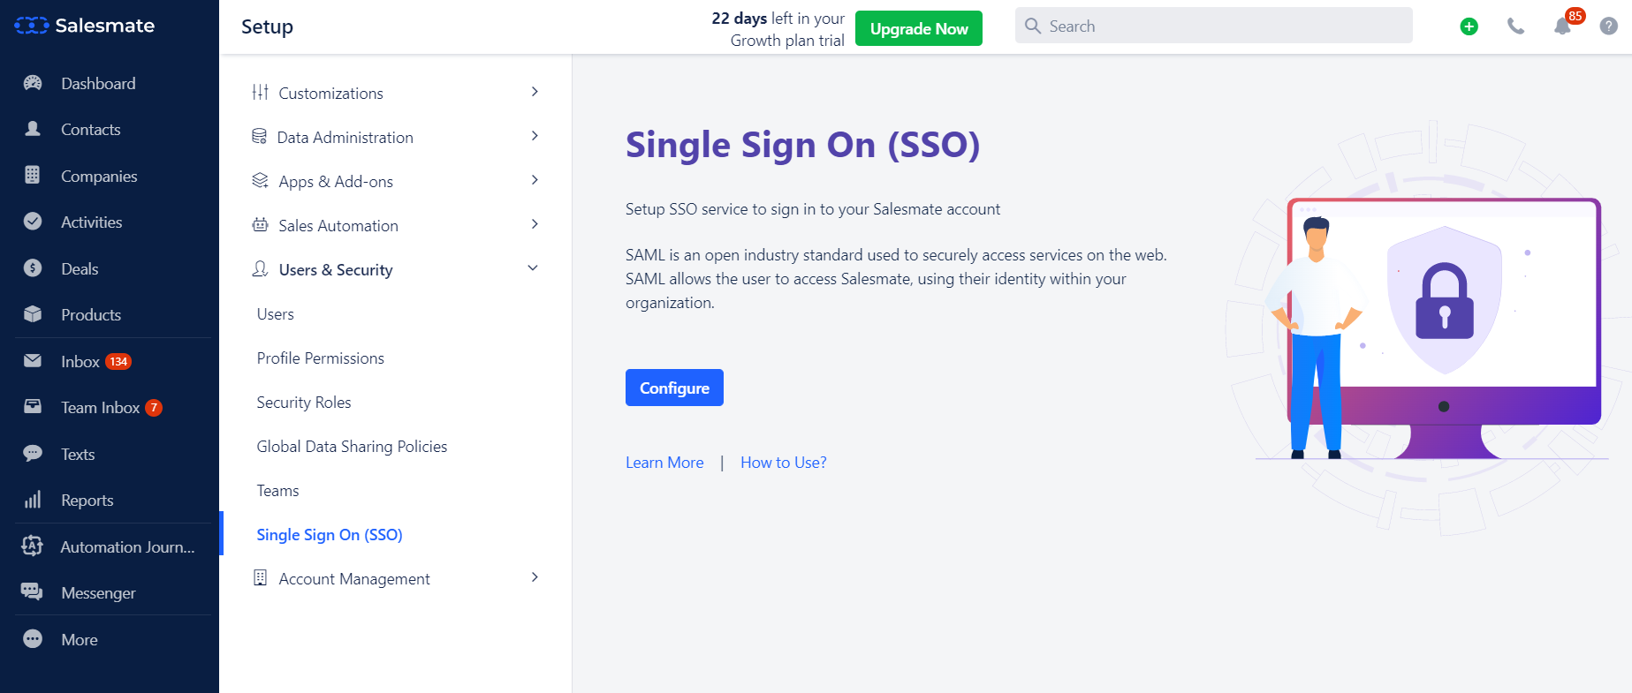Open the Reports bar chart icon
Image resolution: width=1632 pixels, height=693 pixels.
tap(33, 500)
